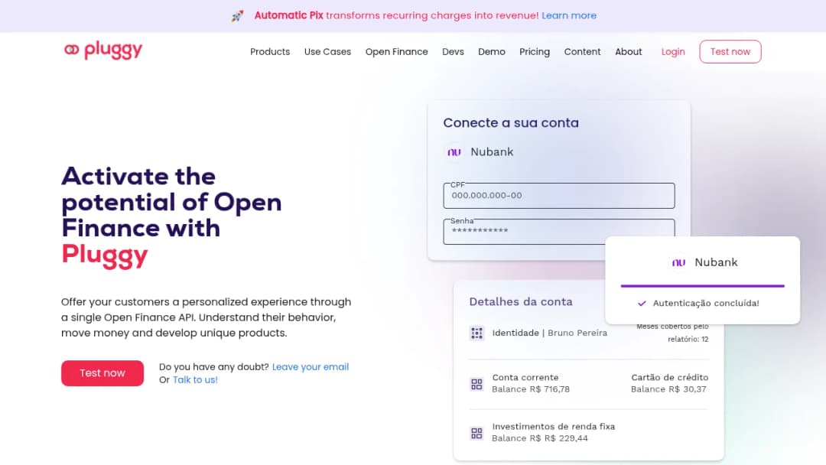Click the Investimentos de renda fixa label
The height and width of the screenshot is (465, 826).
[553, 426]
